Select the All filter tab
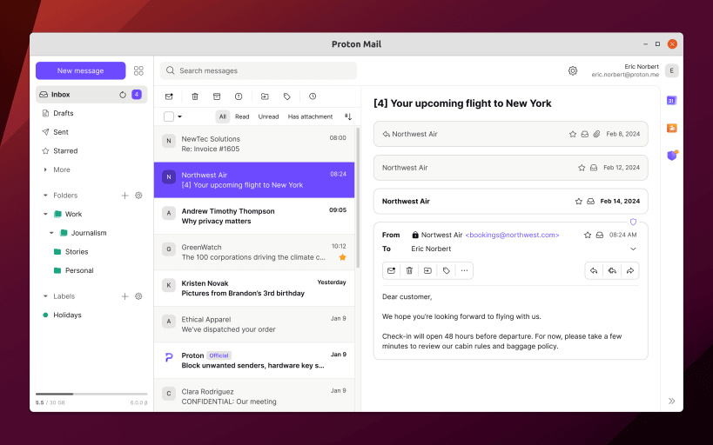The image size is (713, 445). (x=222, y=116)
